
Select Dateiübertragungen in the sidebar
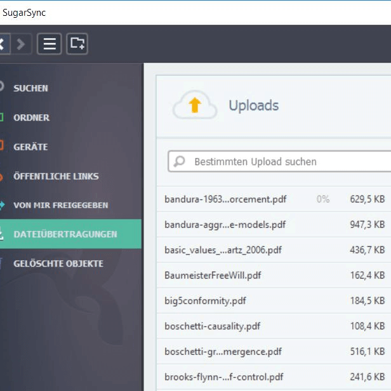[x=65, y=234]
